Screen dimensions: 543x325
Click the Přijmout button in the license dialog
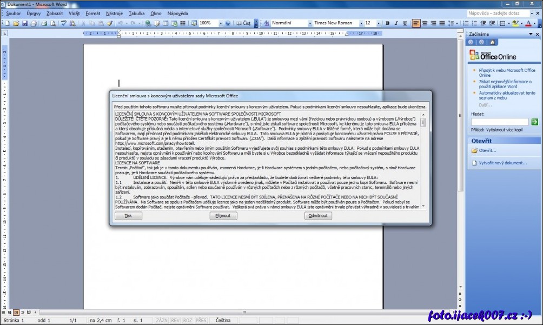pyautogui.click(x=223, y=216)
